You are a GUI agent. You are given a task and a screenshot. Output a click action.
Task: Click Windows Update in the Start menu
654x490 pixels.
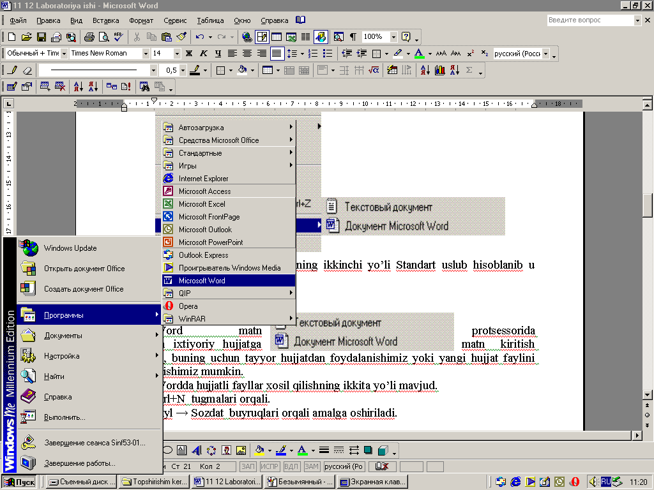tap(70, 248)
